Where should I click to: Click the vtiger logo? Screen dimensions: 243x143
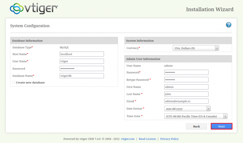click(34, 9)
